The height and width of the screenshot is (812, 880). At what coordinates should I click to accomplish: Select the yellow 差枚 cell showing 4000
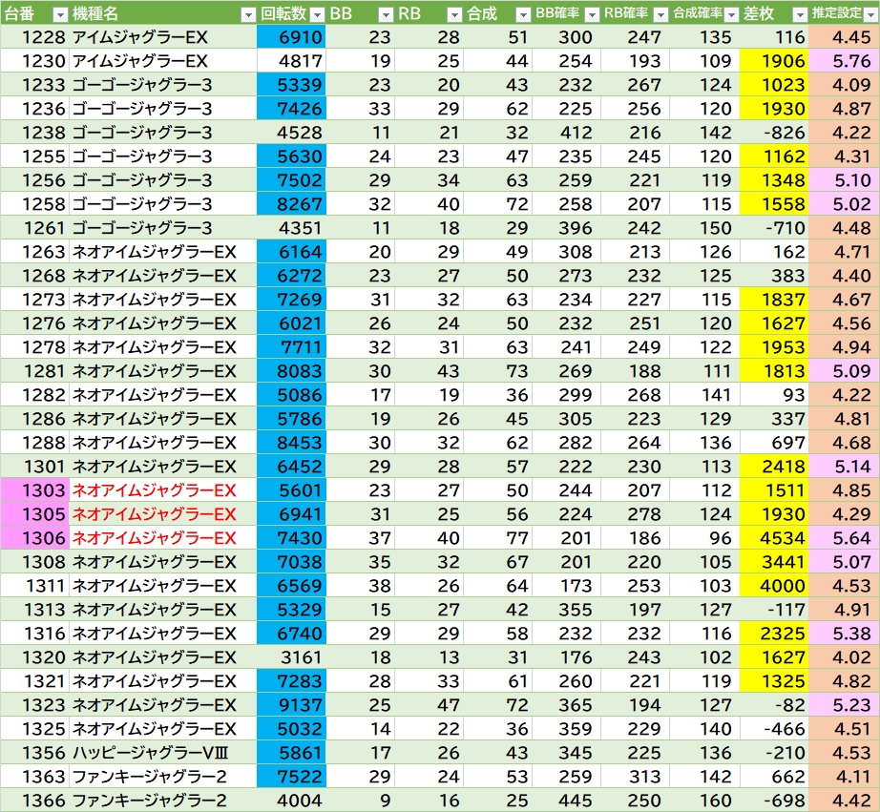(775, 586)
